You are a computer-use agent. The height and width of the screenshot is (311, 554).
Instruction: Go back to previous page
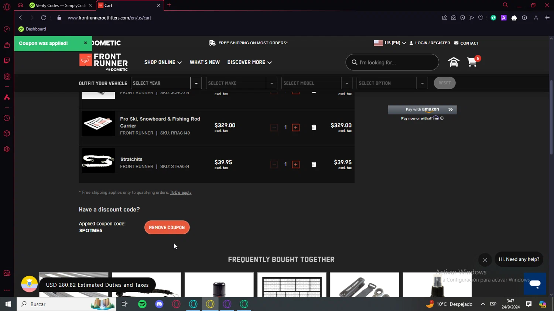coord(20,18)
